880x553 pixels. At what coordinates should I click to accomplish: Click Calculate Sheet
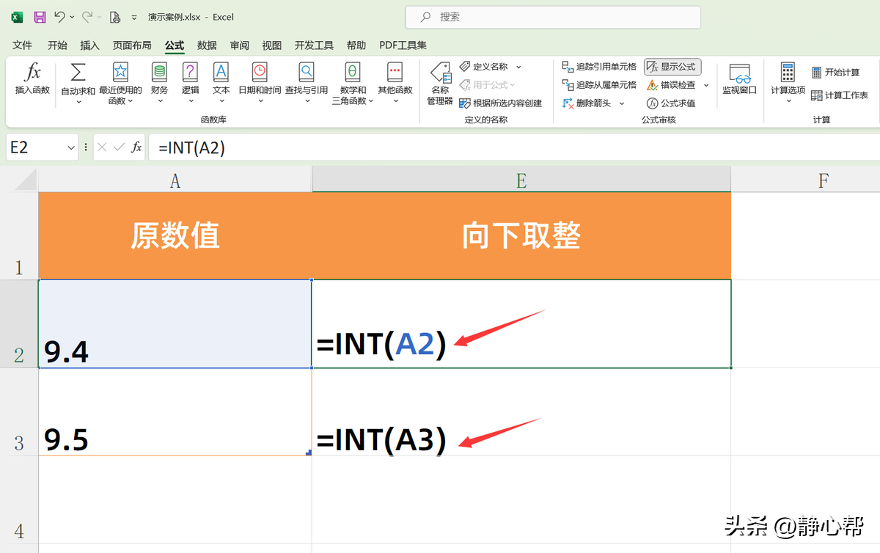840,95
